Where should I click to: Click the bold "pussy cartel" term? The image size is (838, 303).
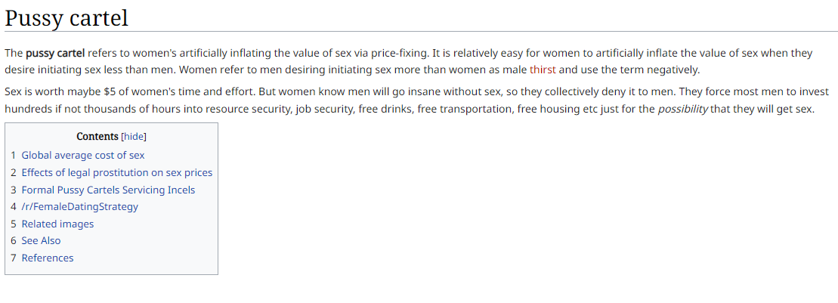pos(55,53)
